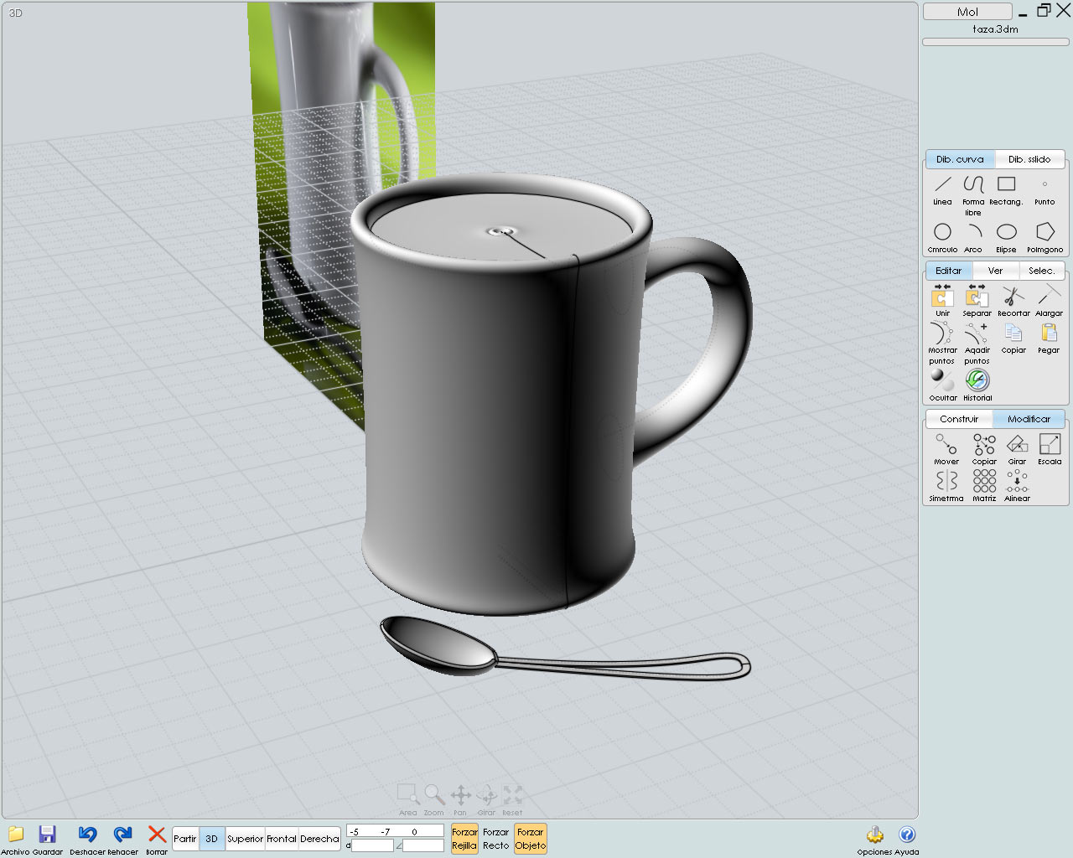The image size is (1073, 858).
Task: Switch to the Superior top view
Action: tap(246, 839)
